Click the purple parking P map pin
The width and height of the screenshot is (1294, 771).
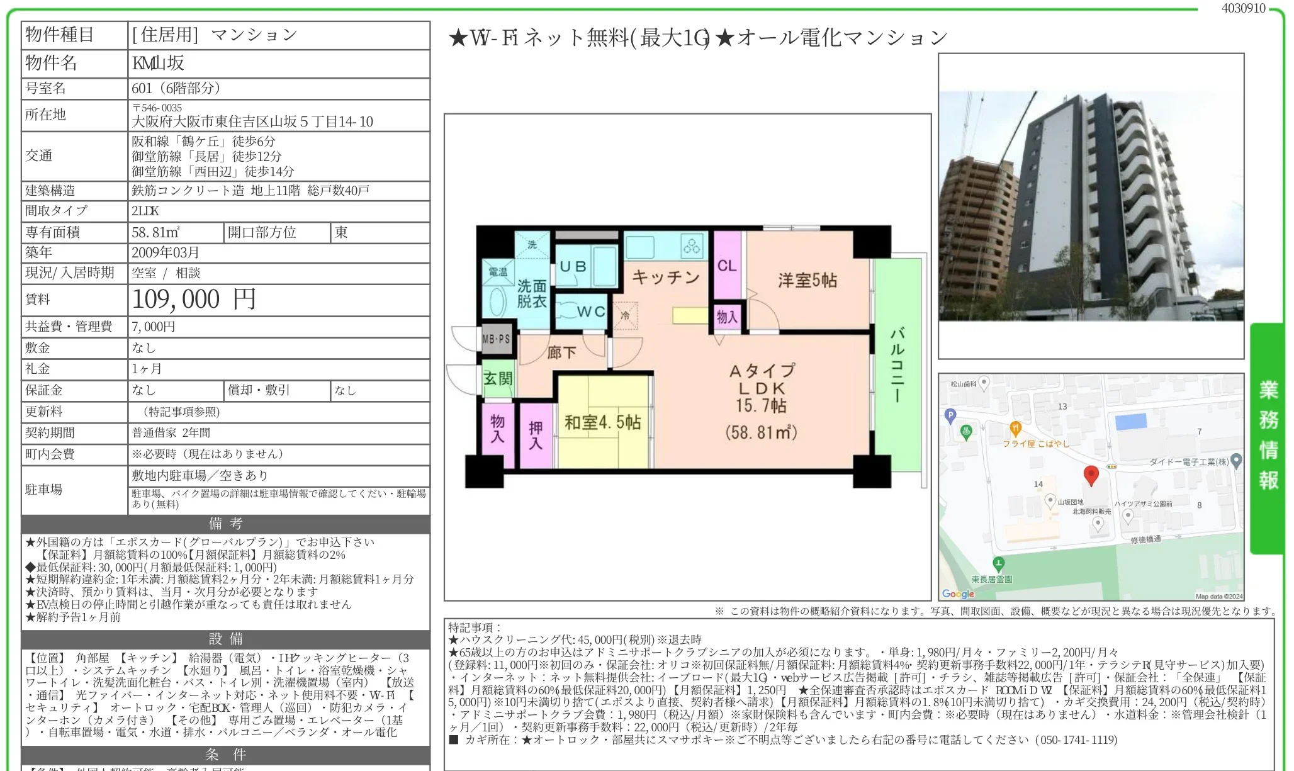point(950,415)
